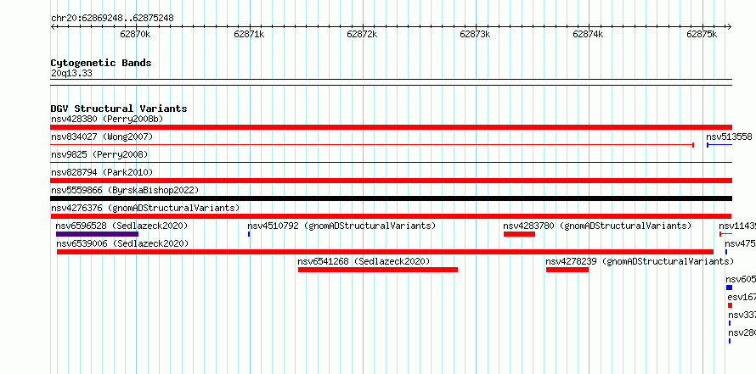Click the nsv513558 label text
This screenshot has width=756, height=374.
click(729, 137)
